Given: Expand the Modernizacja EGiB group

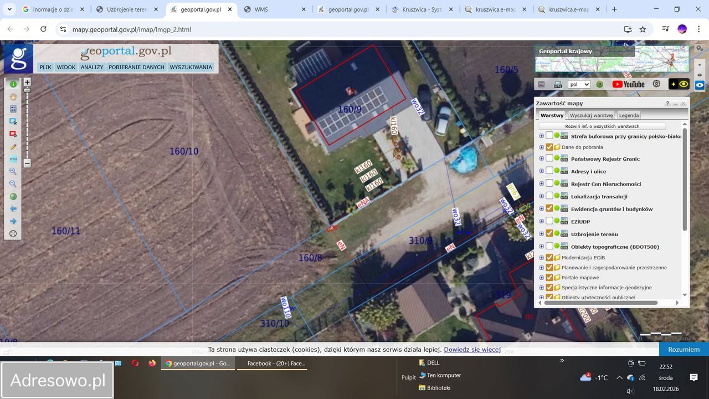Looking at the screenshot, I should (542, 257).
